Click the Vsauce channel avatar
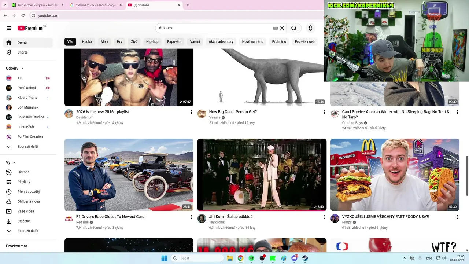This screenshot has height=264, width=469. tap(202, 114)
